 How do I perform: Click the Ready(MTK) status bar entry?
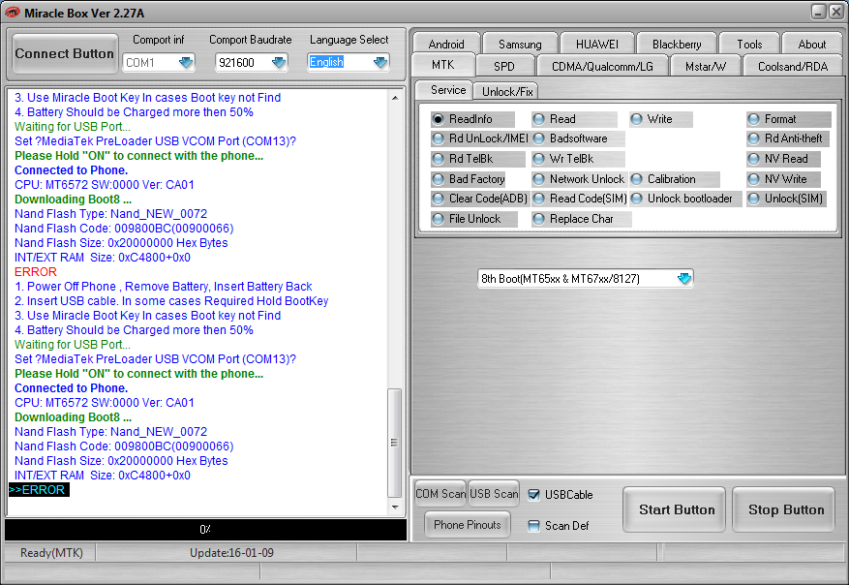point(51,552)
